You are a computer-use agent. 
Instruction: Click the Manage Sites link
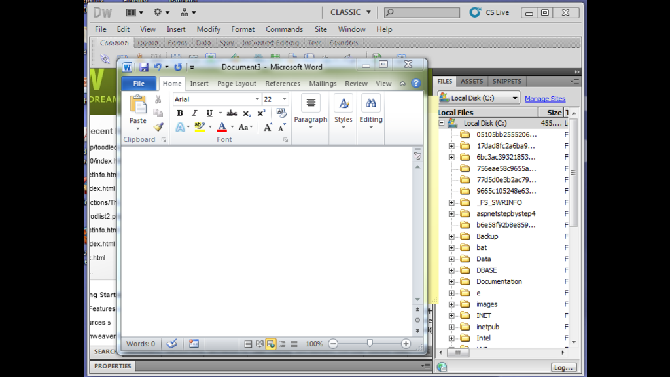(x=544, y=99)
